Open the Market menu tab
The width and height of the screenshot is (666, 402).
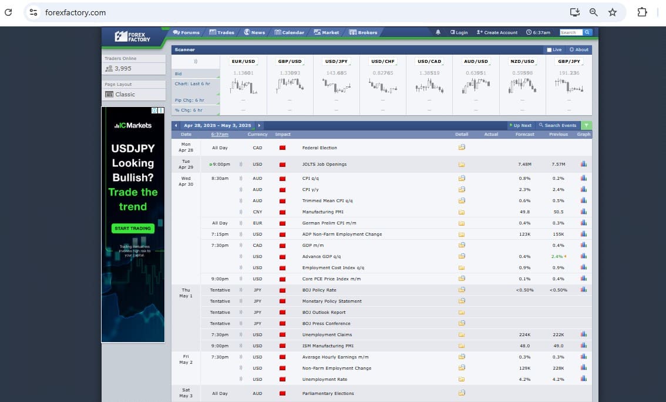(326, 32)
